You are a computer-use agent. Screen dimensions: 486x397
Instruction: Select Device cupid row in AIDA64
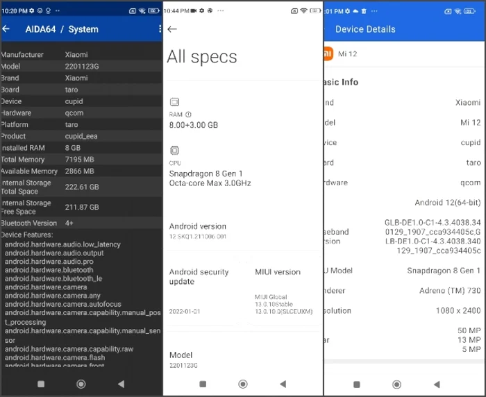pyautogui.click(x=81, y=101)
